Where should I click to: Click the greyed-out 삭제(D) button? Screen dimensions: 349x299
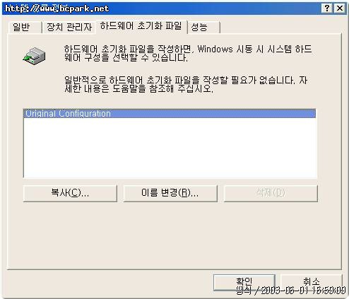[271, 193]
